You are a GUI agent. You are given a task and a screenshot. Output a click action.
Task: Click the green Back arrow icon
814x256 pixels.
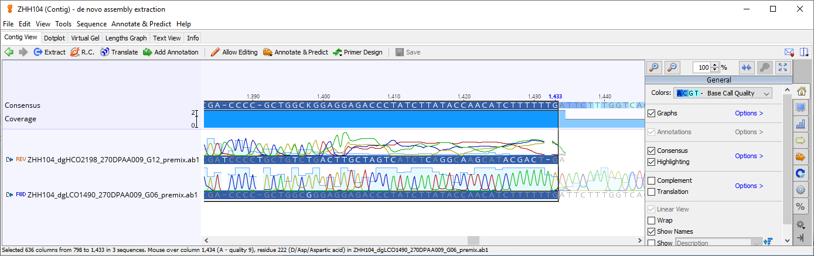pyautogui.click(x=9, y=52)
